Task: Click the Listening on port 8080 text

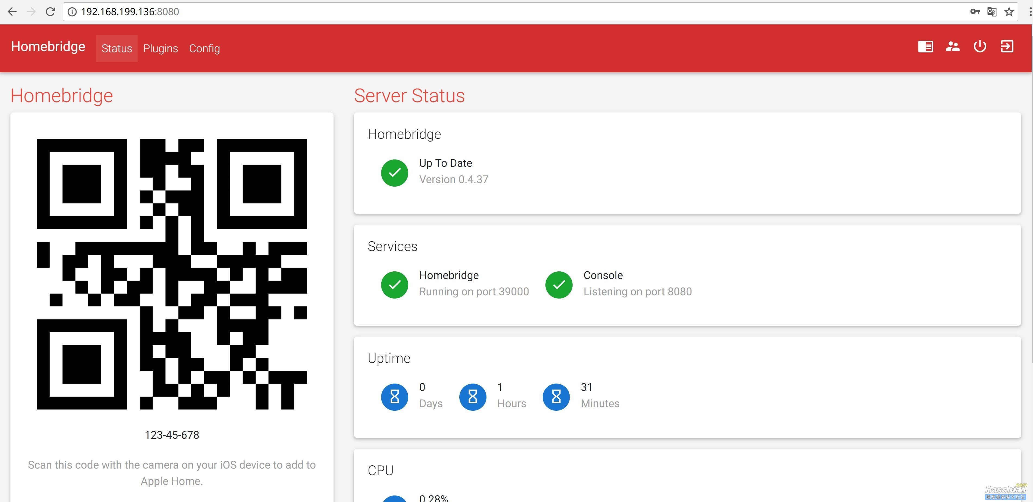Action: click(x=638, y=291)
